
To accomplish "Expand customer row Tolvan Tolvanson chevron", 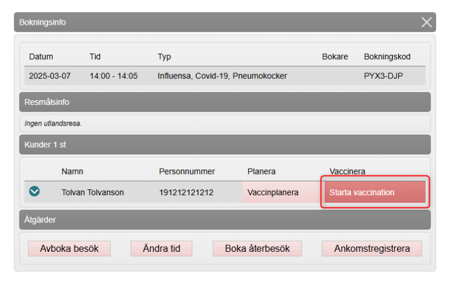I will (x=35, y=192).
